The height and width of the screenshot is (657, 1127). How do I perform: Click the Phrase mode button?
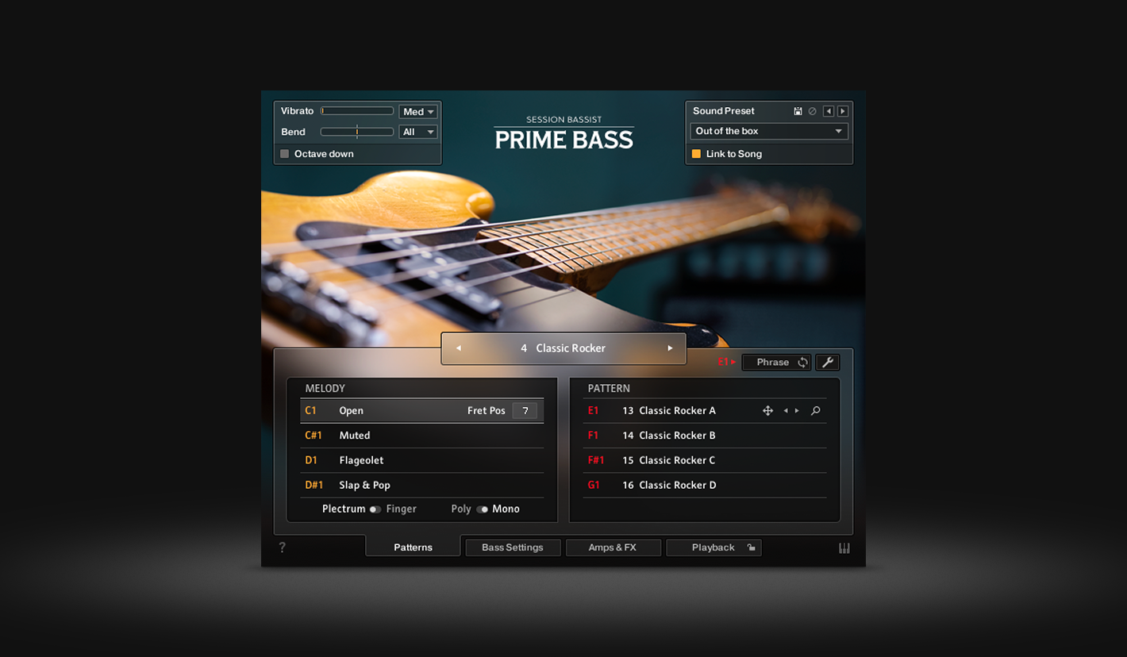[x=776, y=363]
